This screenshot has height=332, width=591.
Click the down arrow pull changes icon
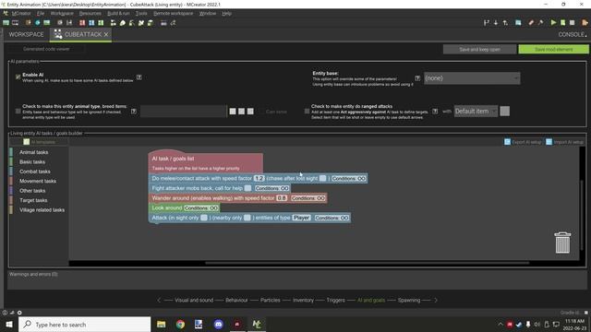(x=496, y=22)
